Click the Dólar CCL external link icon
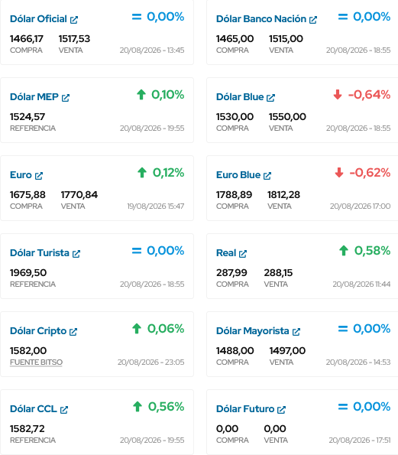Screen dimensions: 398x455 pyautogui.click(x=64, y=410)
